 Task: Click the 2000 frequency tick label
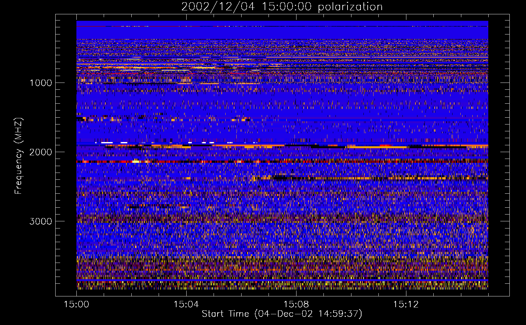pyautogui.click(x=41, y=152)
